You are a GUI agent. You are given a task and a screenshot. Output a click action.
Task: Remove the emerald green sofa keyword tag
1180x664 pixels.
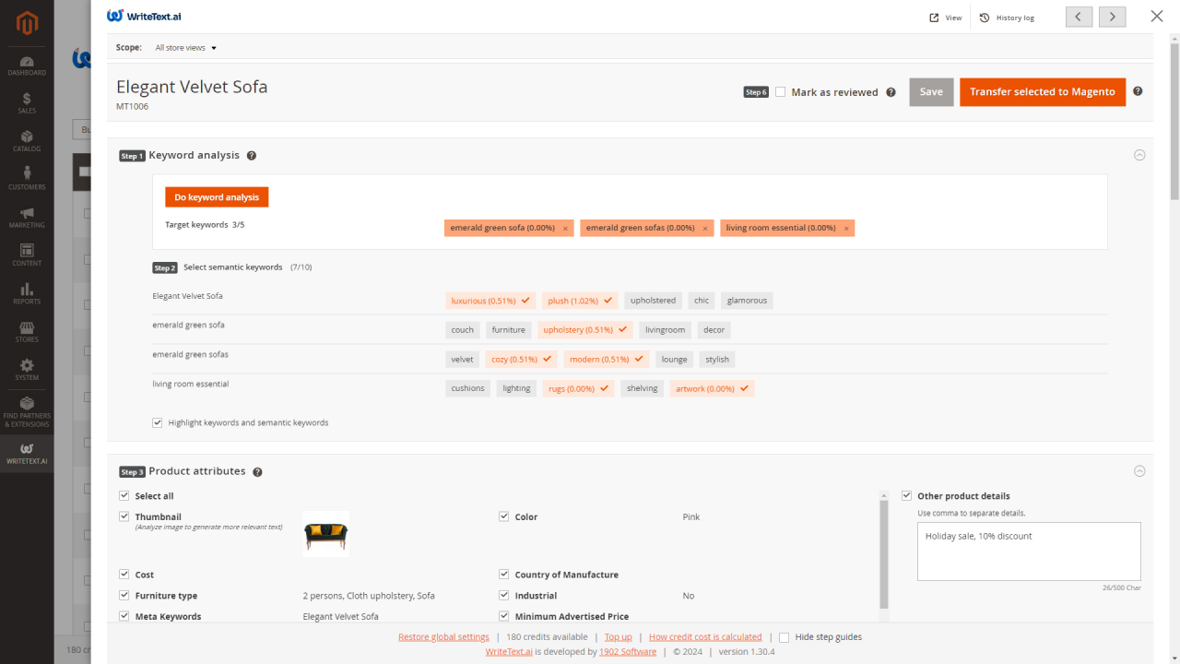tap(565, 229)
